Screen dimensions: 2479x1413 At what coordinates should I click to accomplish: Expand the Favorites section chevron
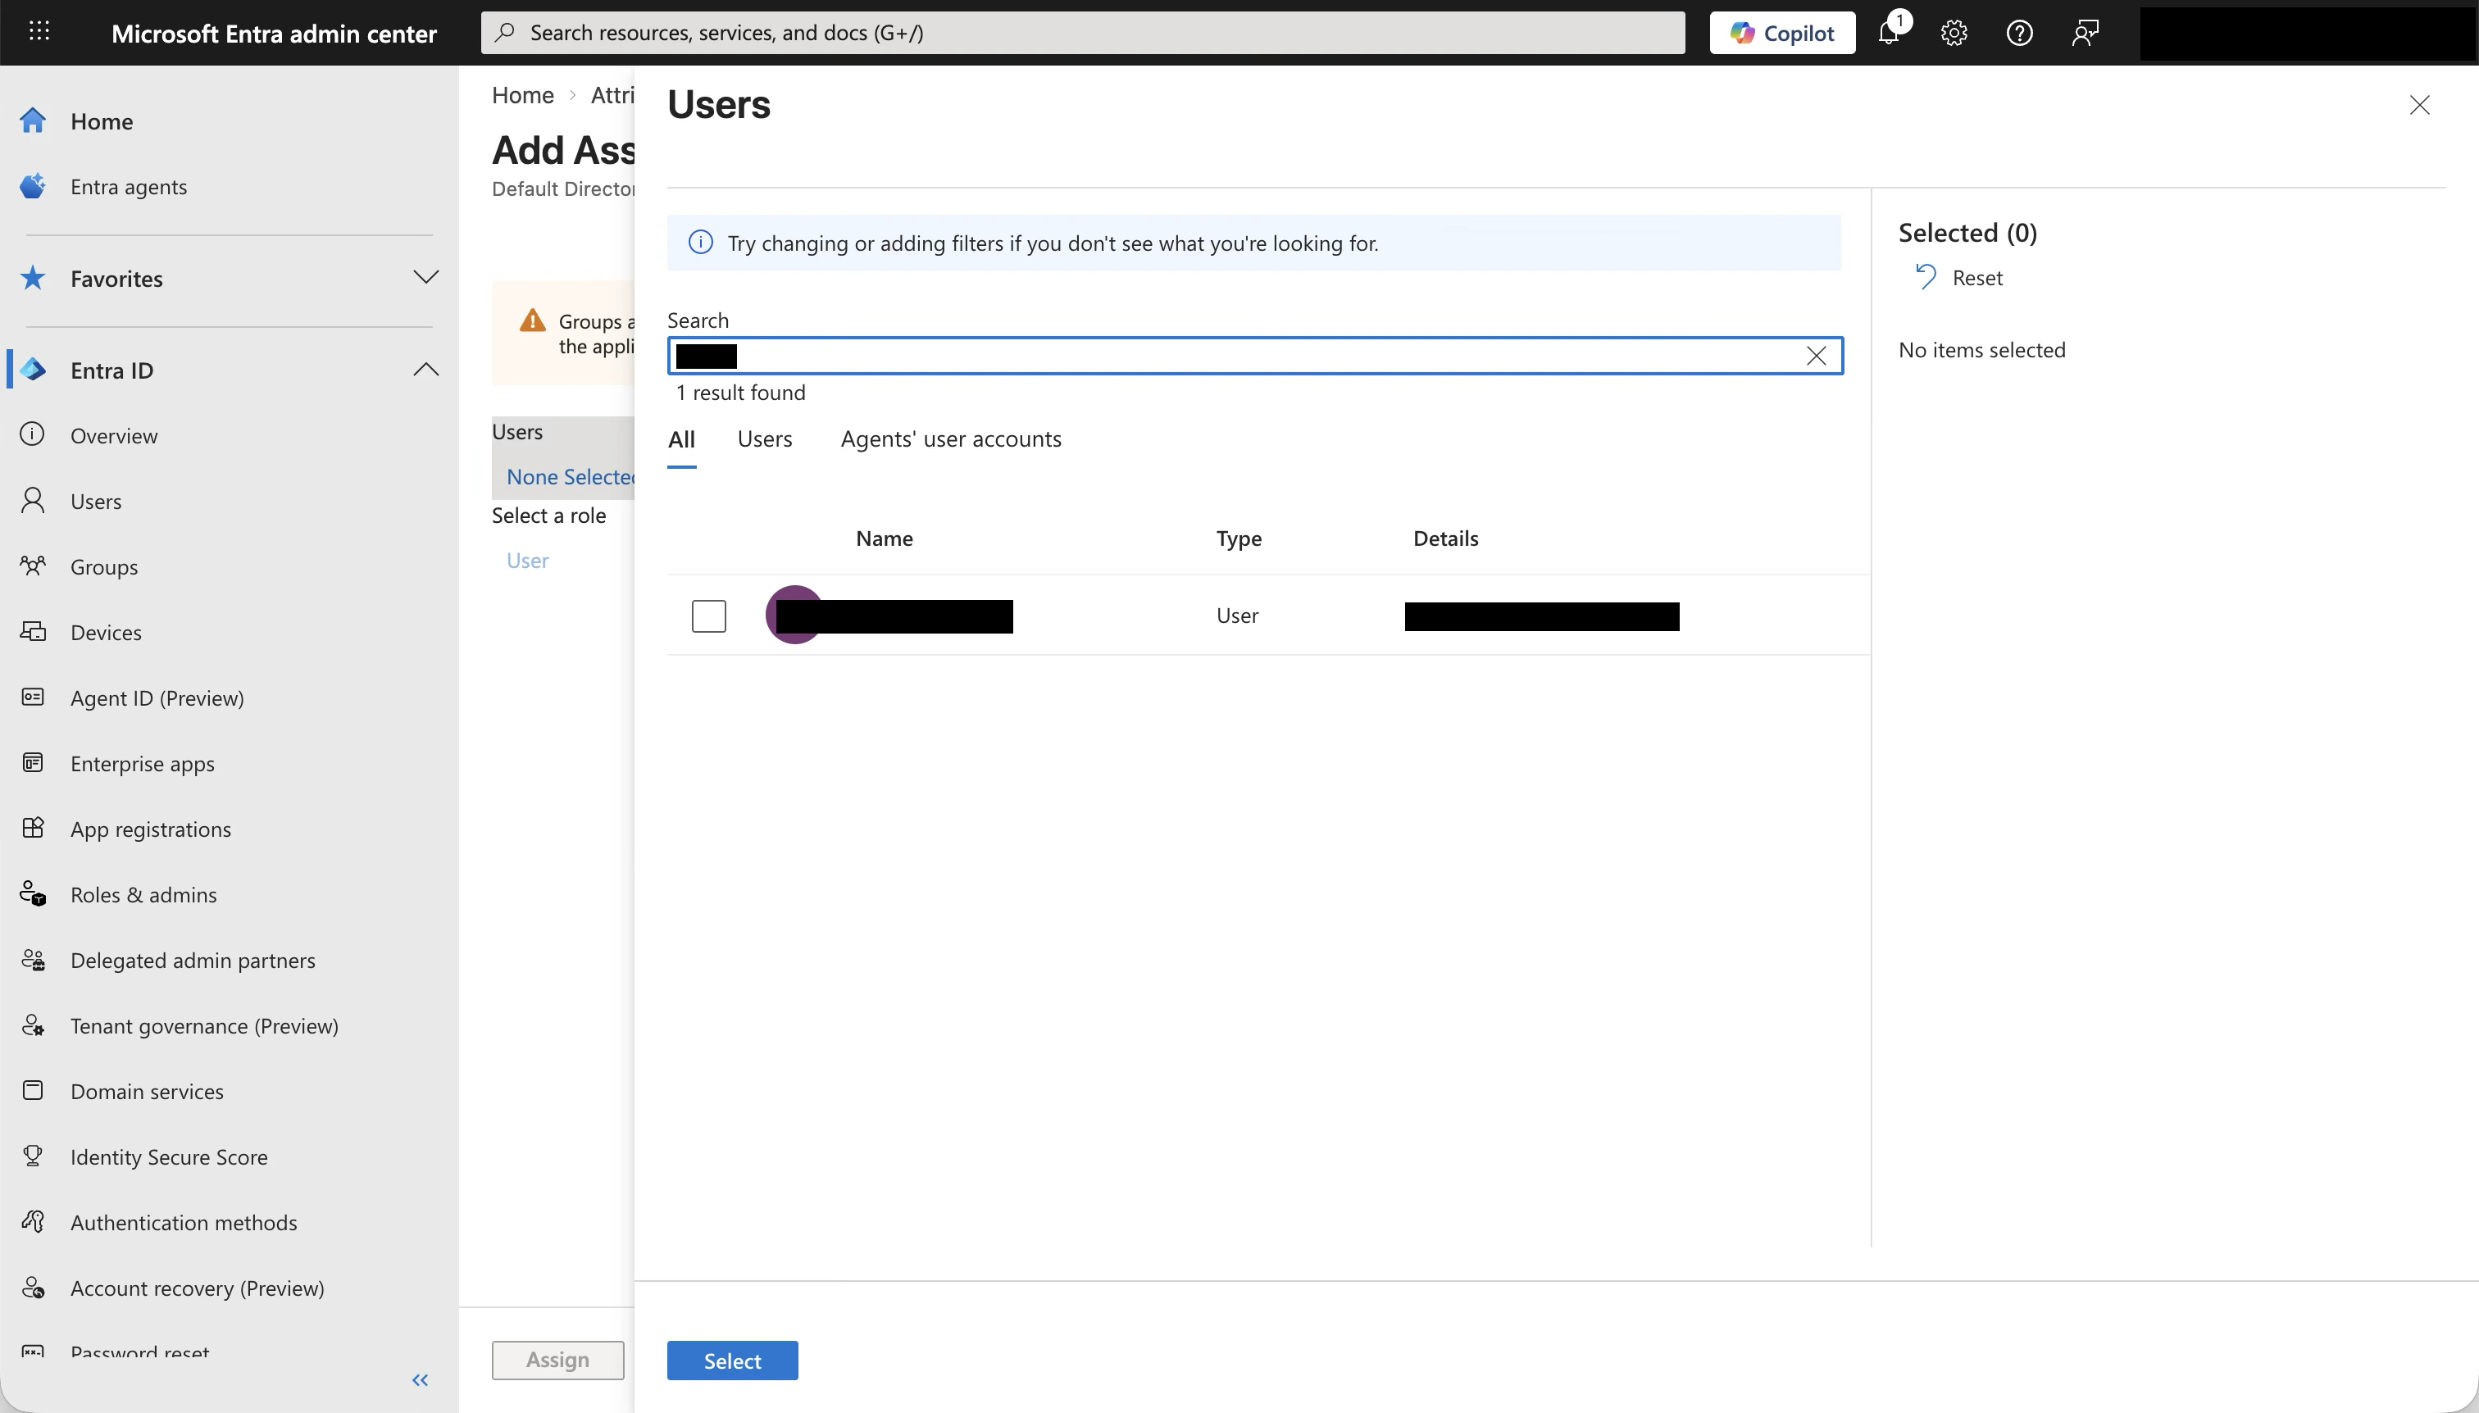[425, 278]
